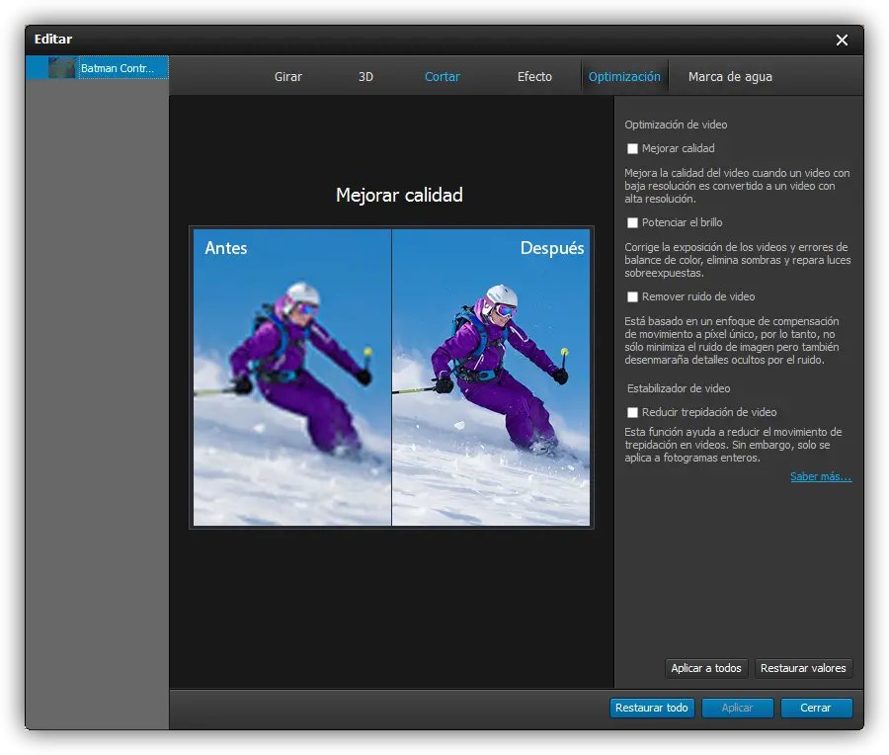The height and width of the screenshot is (755, 889).
Task: Open the Saber más... link
Action: pyautogui.click(x=820, y=477)
